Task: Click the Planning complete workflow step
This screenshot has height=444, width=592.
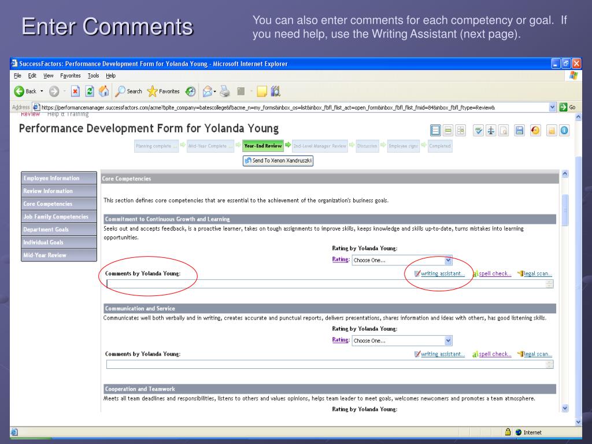Action: pyautogui.click(x=156, y=146)
